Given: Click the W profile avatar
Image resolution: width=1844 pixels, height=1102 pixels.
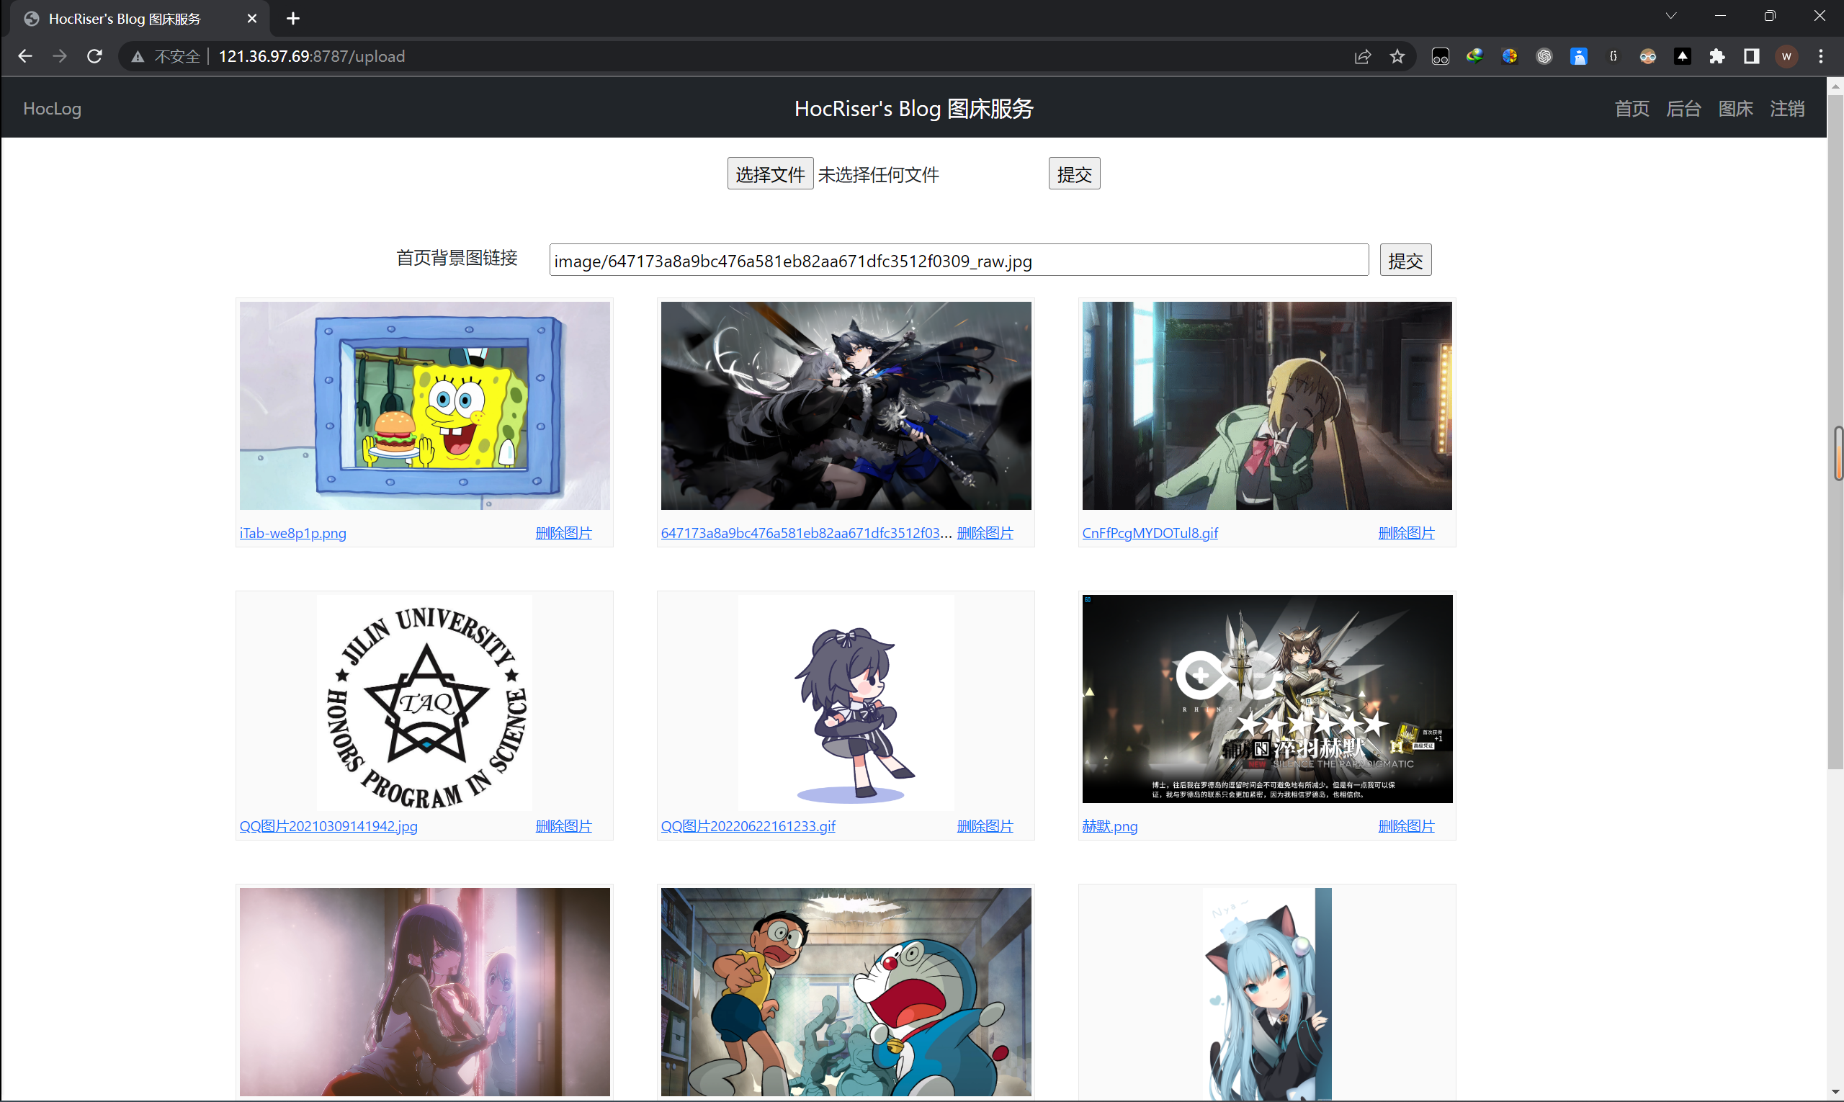Looking at the screenshot, I should 1786,56.
